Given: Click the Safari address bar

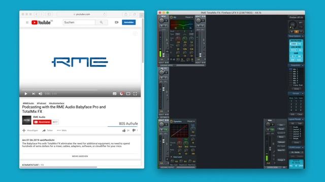Looking at the screenshot, I should pyautogui.click(x=82, y=14).
